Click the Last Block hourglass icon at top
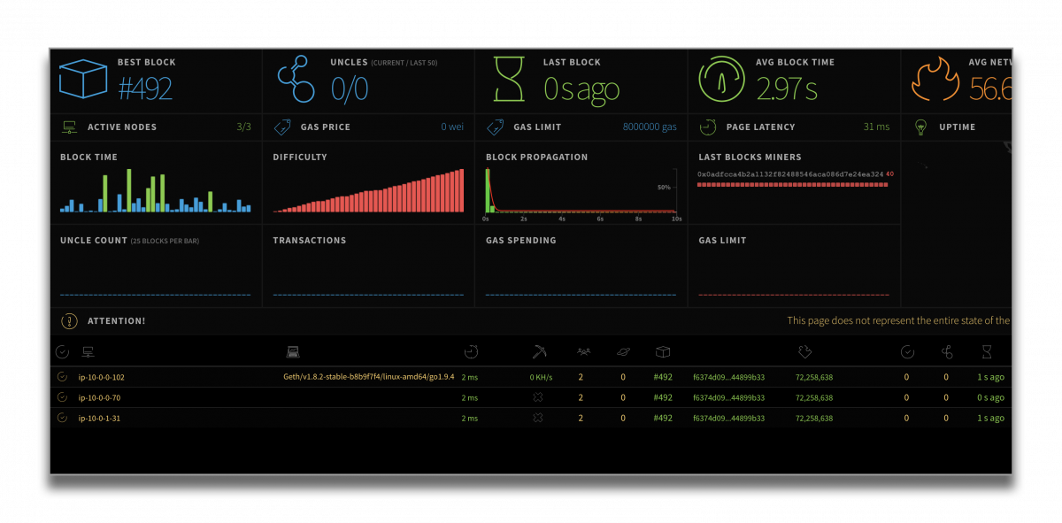The width and height of the screenshot is (1062, 523). pyautogui.click(x=509, y=80)
